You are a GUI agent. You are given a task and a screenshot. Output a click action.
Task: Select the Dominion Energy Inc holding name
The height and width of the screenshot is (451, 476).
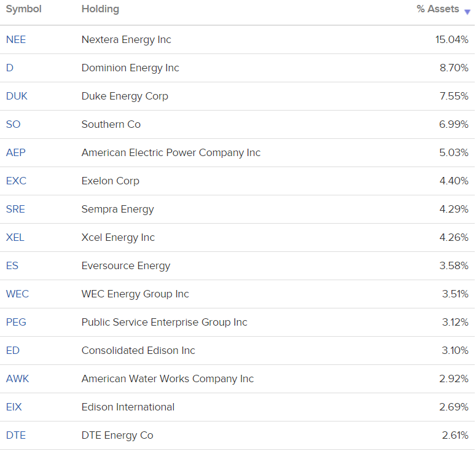tap(130, 68)
